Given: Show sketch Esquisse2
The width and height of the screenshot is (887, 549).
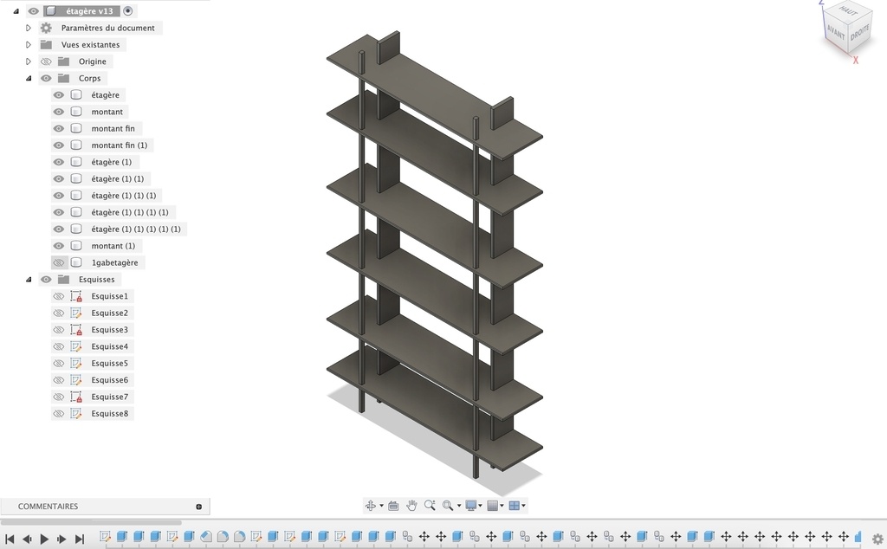Looking at the screenshot, I should pyautogui.click(x=59, y=313).
